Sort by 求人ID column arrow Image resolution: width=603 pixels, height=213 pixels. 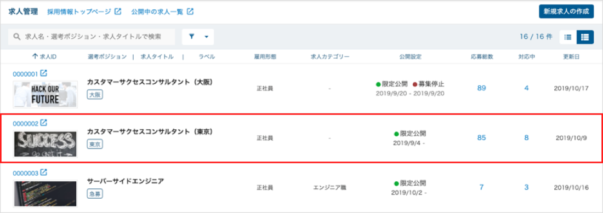tap(35, 56)
